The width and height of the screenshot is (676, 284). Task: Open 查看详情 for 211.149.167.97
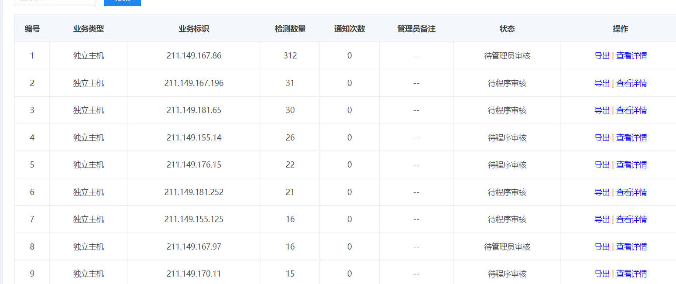click(x=631, y=247)
